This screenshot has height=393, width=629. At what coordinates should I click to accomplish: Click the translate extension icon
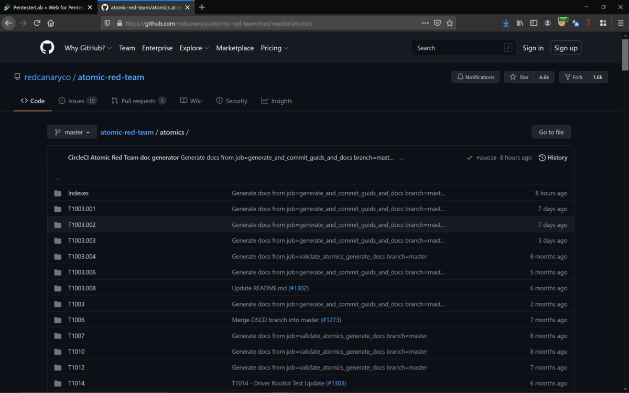(576, 23)
